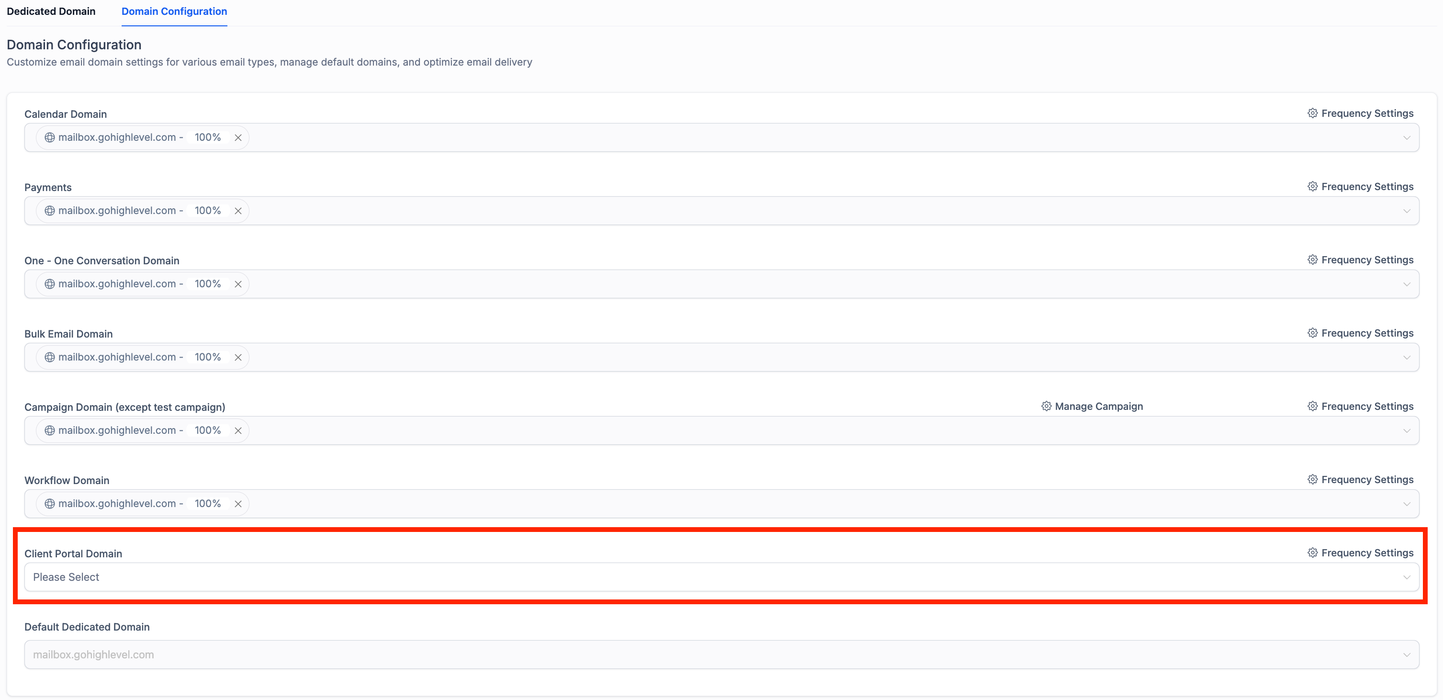Screen dimensions: 1443x700
Task: Click gear icon of Workflow Domain Frequency Settings
Action: pyautogui.click(x=1312, y=480)
